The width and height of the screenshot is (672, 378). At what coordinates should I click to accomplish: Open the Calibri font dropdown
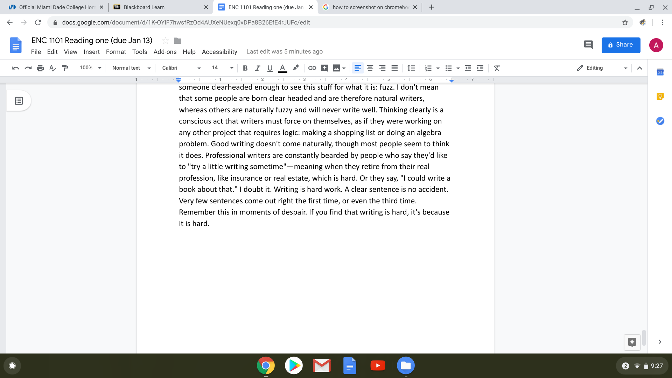(181, 68)
